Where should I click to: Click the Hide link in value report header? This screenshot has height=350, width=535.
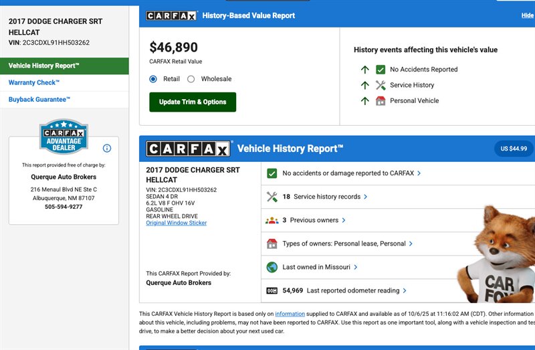[x=527, y=15]
